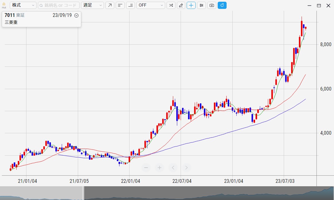Click the left-aligned lines toolbar icon
334x200 pixels.
tap(120, 5)
